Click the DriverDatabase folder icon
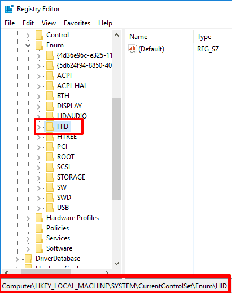 28,259
